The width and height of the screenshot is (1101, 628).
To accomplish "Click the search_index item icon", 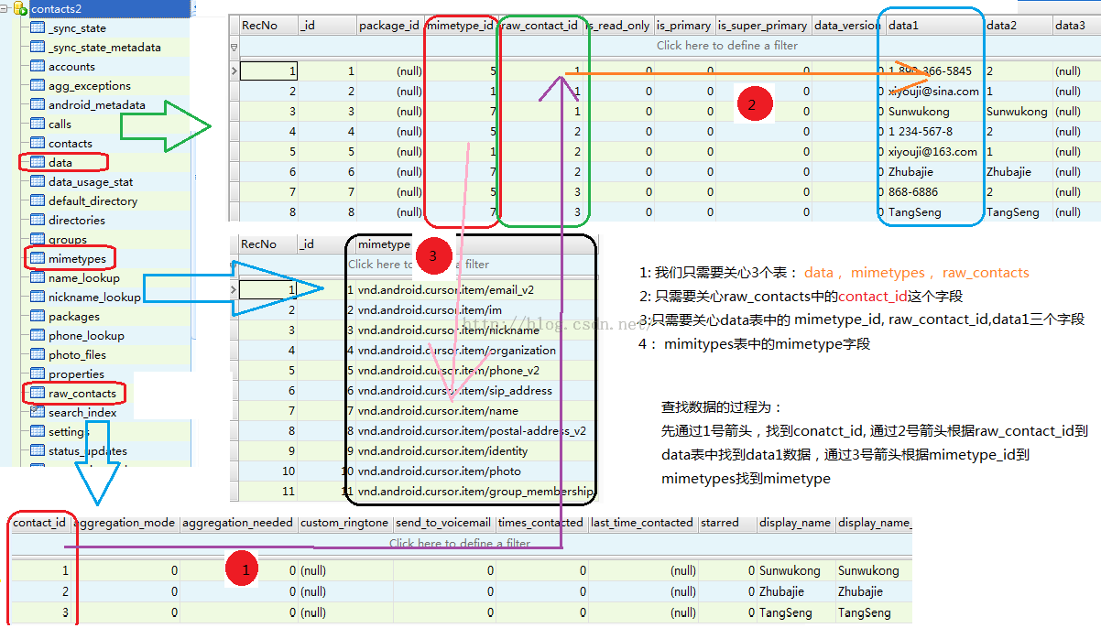I will 37,413.
